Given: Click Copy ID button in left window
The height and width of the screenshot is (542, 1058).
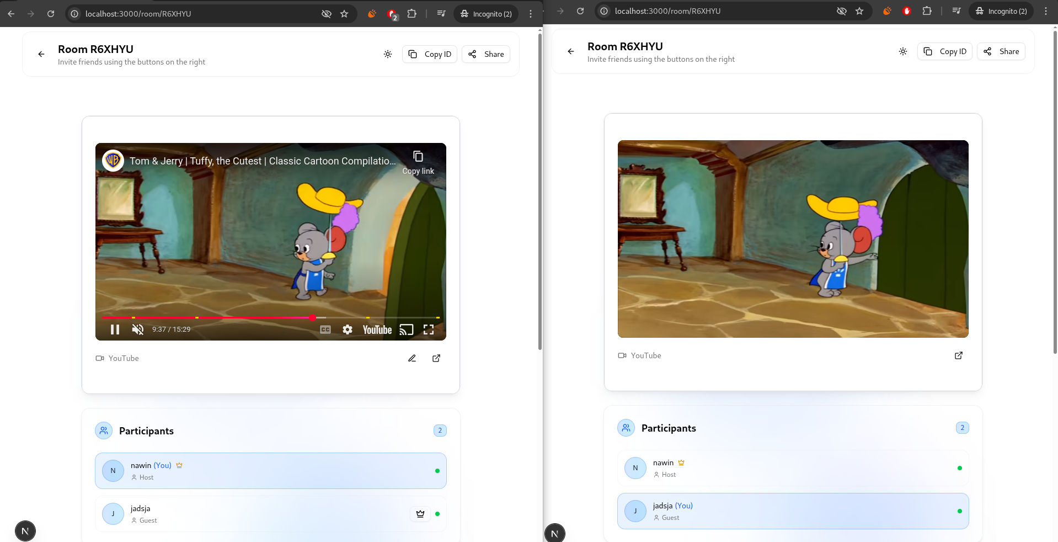Looking at the screenshot, I should 430,54.
